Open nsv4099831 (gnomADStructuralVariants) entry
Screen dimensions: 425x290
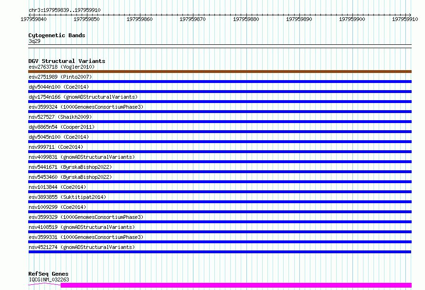coord(82,157)
